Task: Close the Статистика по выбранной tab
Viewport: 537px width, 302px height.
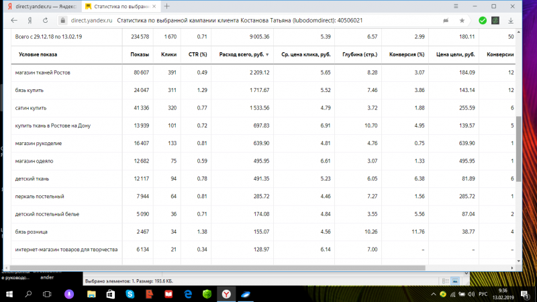Action: pyautogui.click(x=154, y=6)
